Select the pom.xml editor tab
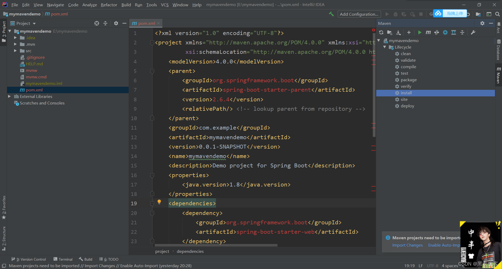The width and height of the screenshot is (502, 269). coord(146,23)
